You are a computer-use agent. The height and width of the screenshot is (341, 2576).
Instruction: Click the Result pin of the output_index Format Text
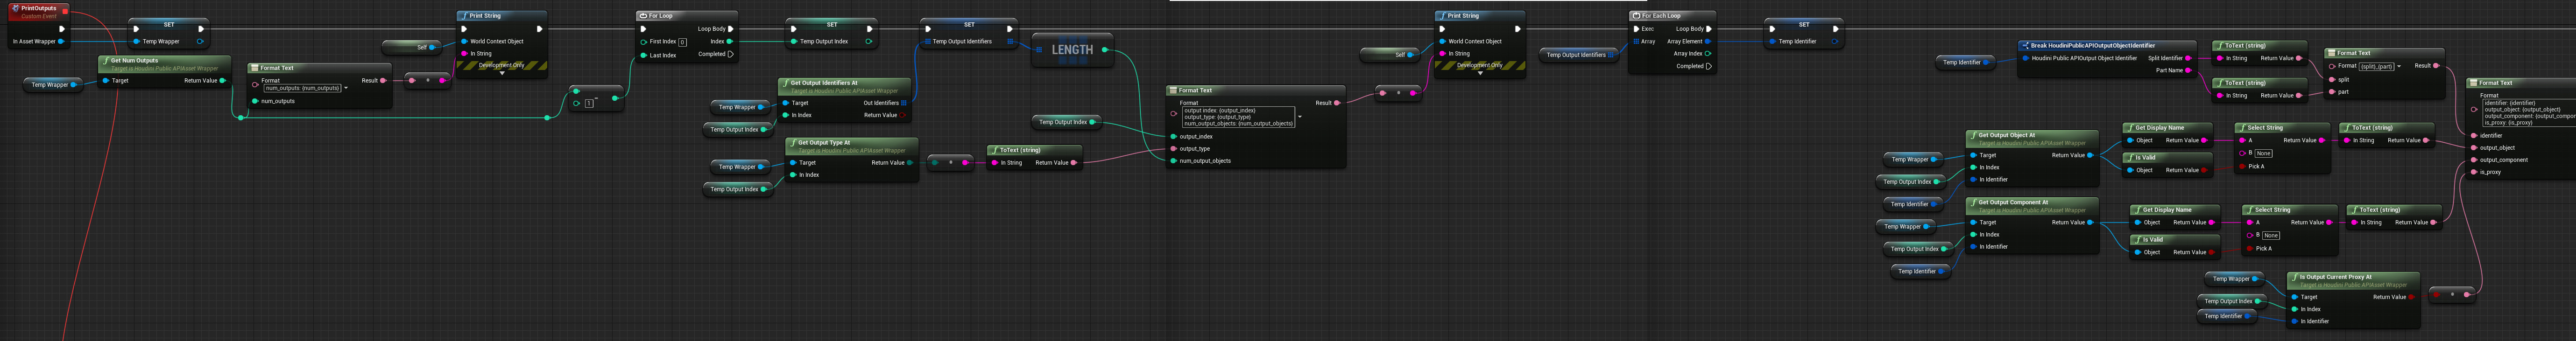tap(1337, 103)
